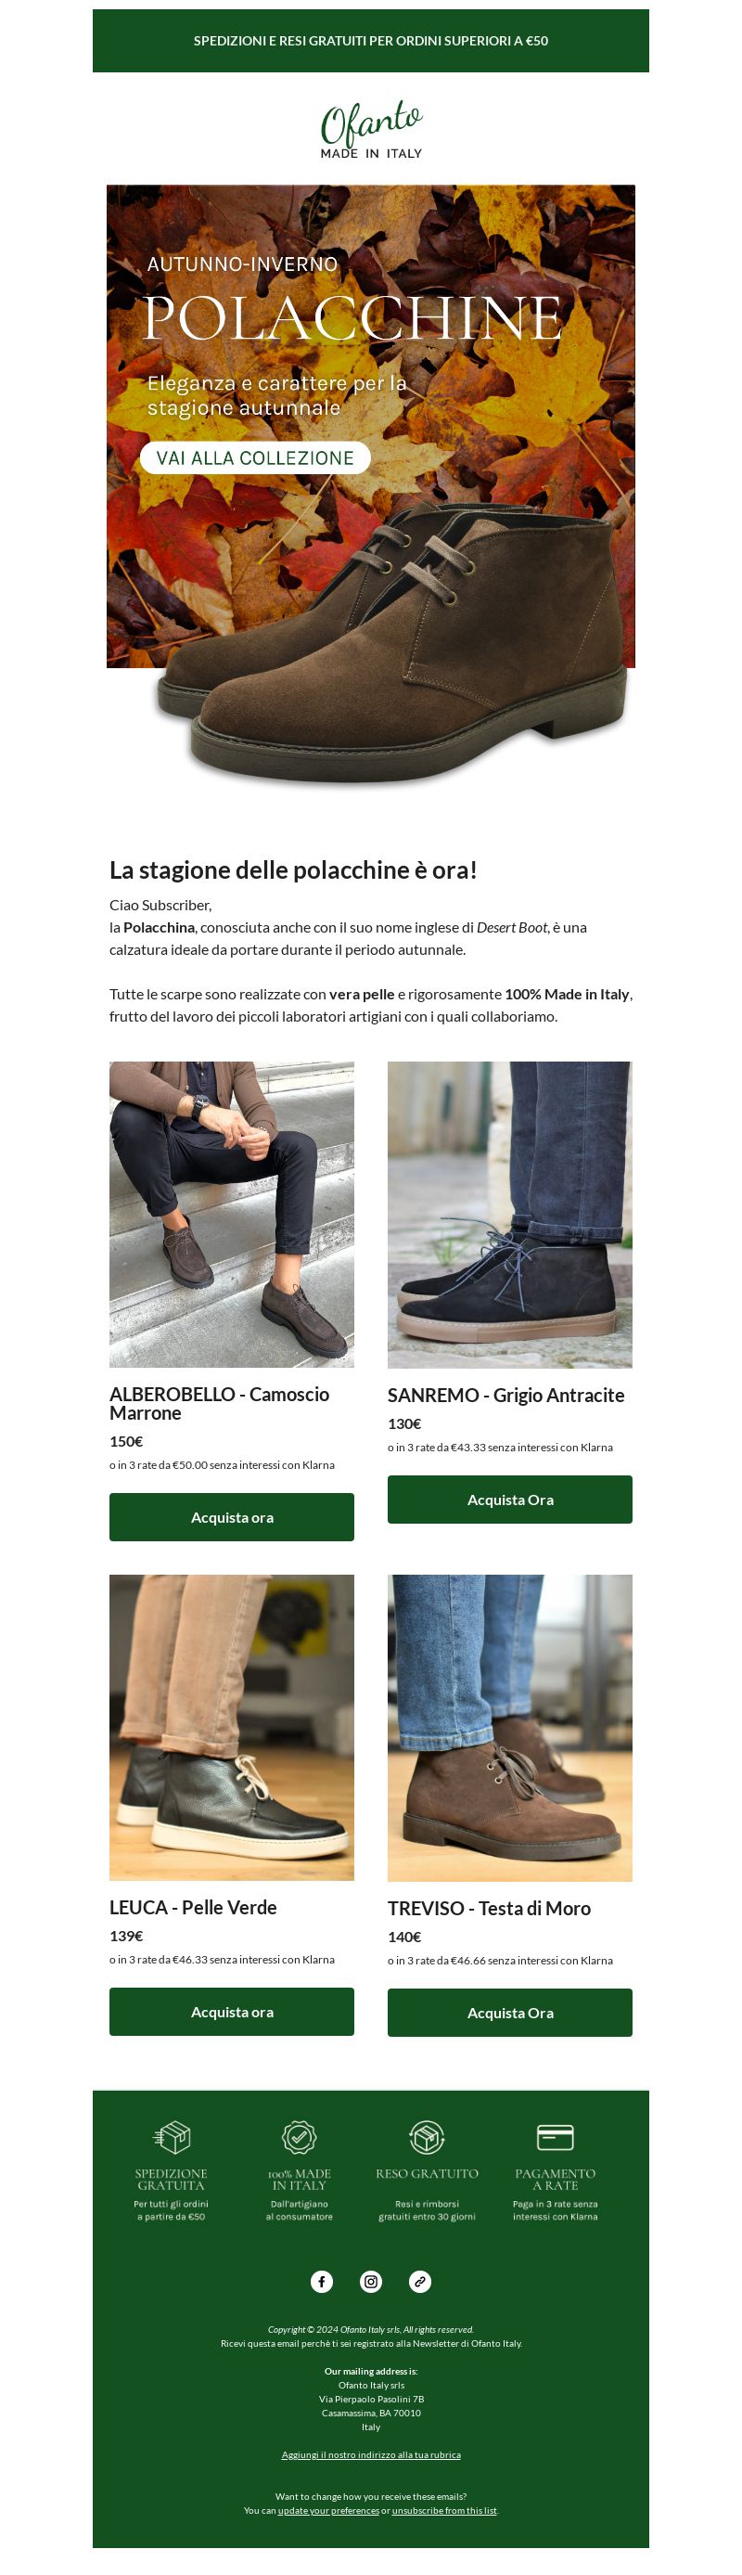742x2575 pixels.
Task: Click the website link chain icon
Action: tap(420, 2281)
